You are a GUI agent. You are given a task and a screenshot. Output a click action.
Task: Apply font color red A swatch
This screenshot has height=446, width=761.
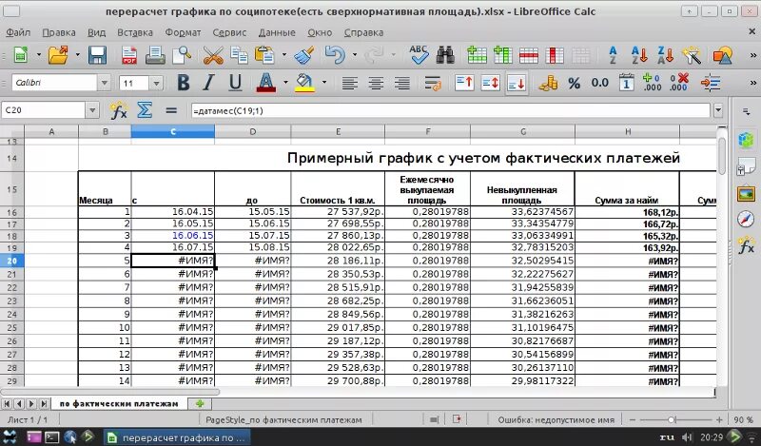[x=266, y=83]
